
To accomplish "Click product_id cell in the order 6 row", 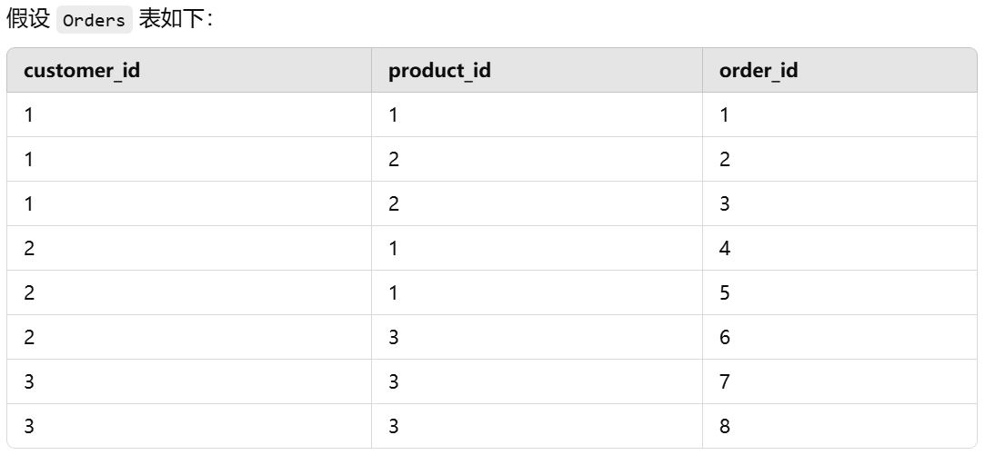I will (394, 338).
